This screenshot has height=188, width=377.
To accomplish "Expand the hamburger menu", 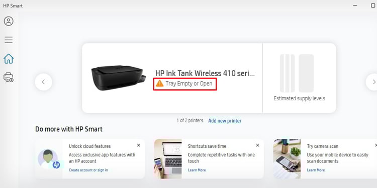I will (9, 40).
